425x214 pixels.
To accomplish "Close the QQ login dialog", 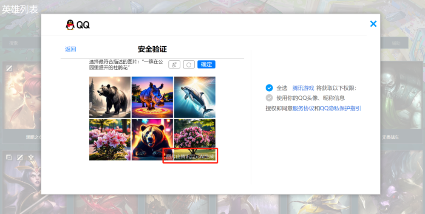I will 373,24.
